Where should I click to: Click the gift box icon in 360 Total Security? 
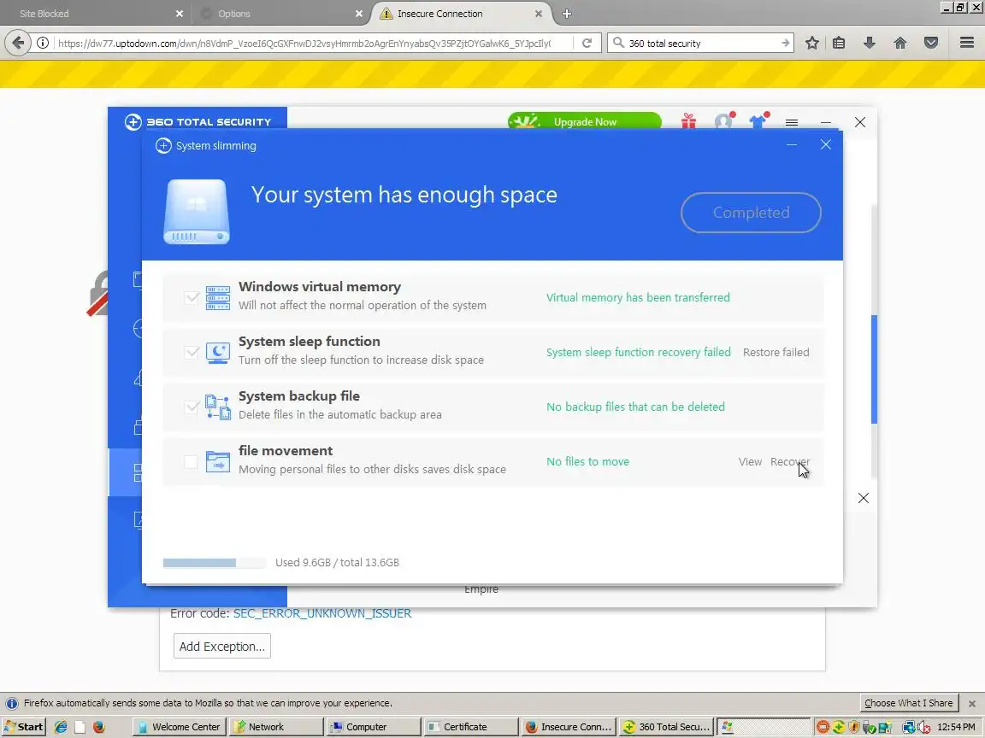pyautogui.click(x=688, y=121)
